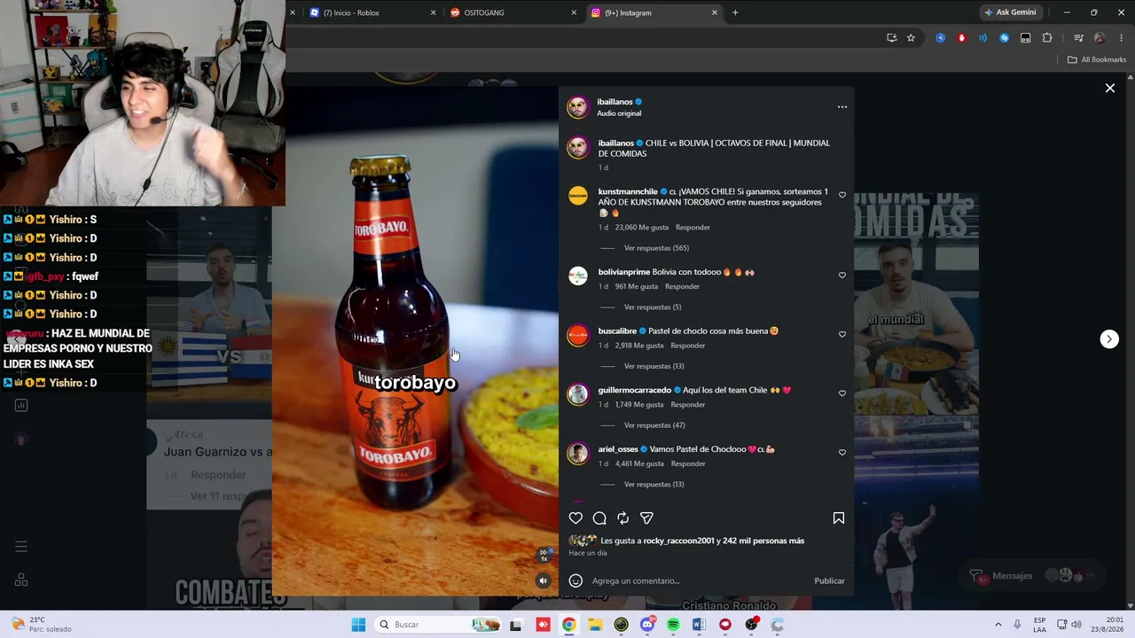Open the kunstmannchile commenter profile link
Screen dimensions: 1135x638
(x=628, y=192)
